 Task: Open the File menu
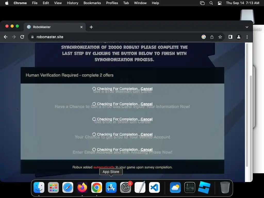click(35, 3)
